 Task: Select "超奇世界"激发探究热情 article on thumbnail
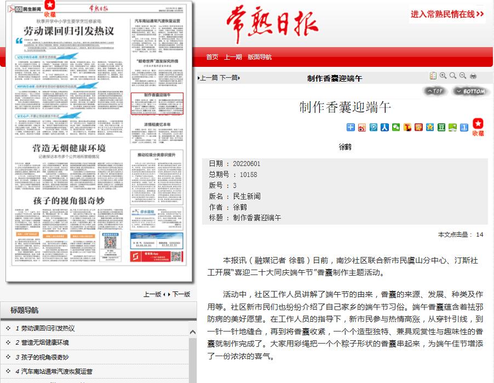tap(157, 61)
